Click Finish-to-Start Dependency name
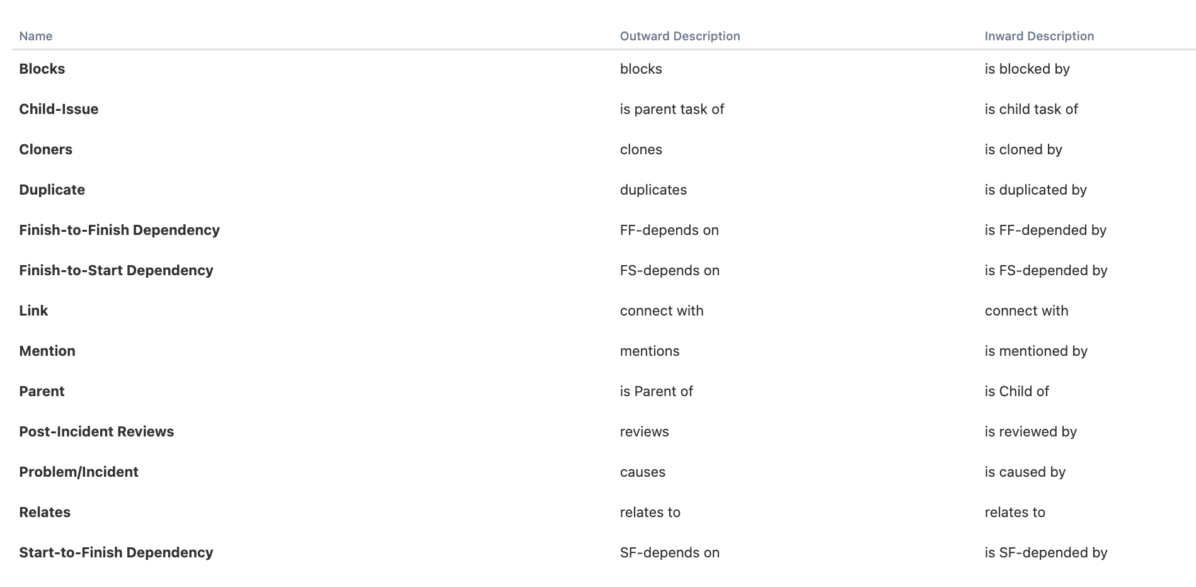Screen dimensions: 1196x587 (116, 270)
